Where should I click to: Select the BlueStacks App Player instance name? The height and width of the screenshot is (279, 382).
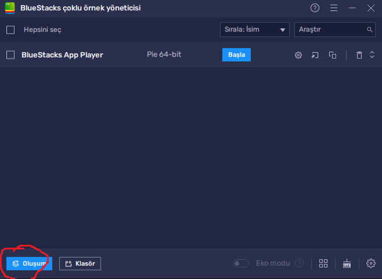click(62, 55)
